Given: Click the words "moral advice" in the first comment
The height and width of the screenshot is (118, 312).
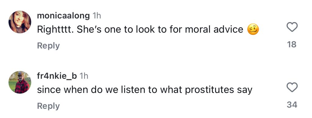Looking at the screenshot, I should (x=214, y=30).
